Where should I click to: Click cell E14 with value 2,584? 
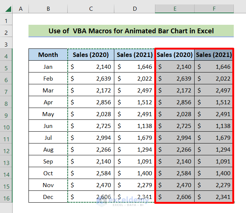tap(175, 173)
